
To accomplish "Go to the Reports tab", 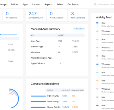I will [x=48, y=5].
